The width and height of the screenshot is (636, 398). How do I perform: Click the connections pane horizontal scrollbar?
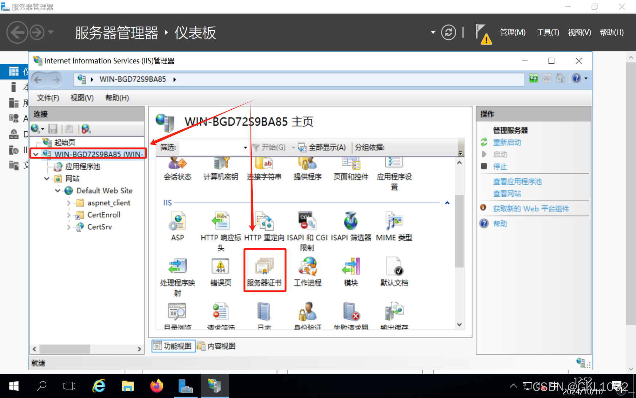pos(65,349)
